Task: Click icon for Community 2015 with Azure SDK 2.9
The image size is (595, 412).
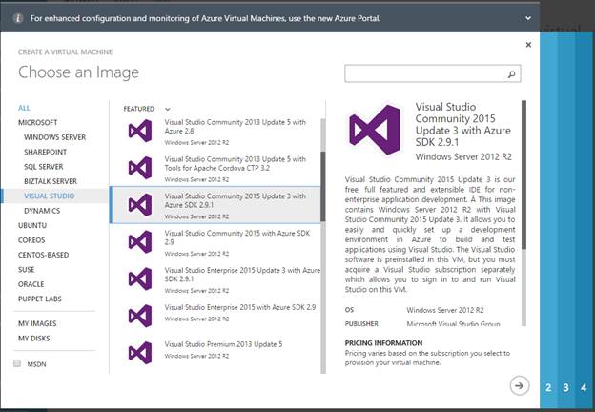Action: tap(140, 241)
